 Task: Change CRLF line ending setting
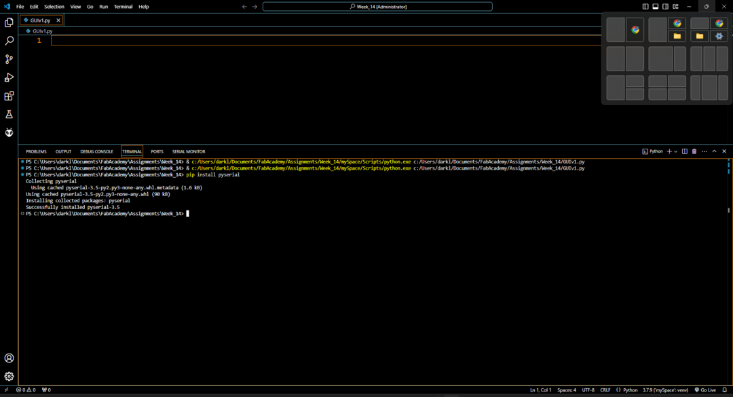(x=605, y=390)
